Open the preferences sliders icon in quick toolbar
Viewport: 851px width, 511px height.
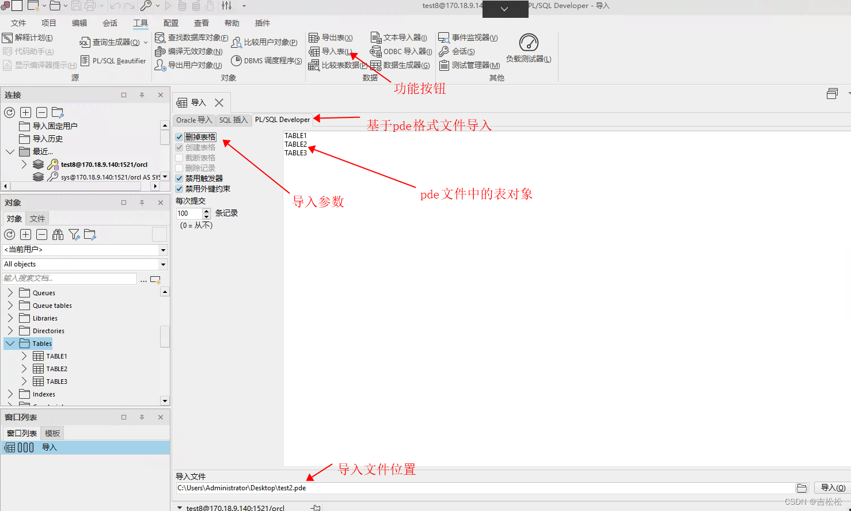(x=226, y=6)
